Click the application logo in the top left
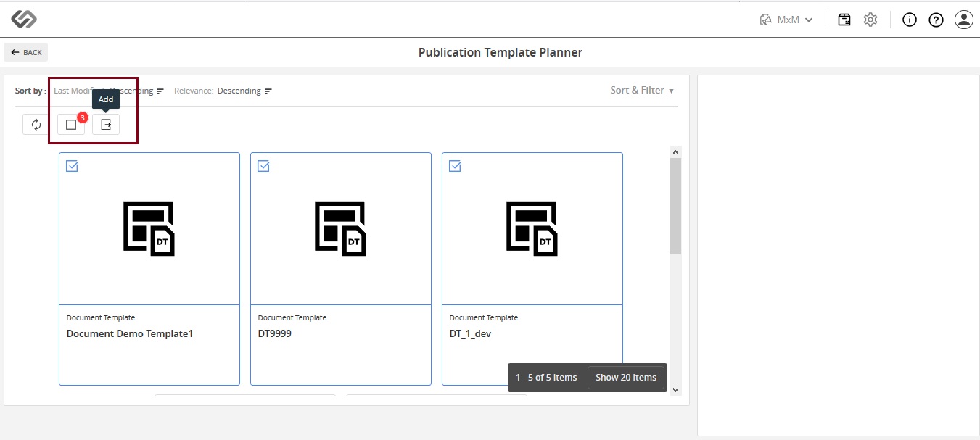This screenshot has width=980, height=440. point(24,20)
